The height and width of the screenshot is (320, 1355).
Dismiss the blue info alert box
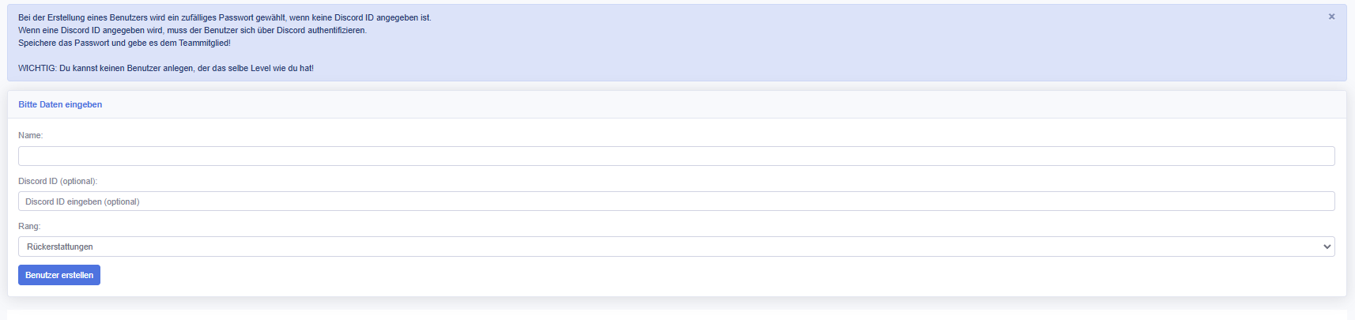1331,17
